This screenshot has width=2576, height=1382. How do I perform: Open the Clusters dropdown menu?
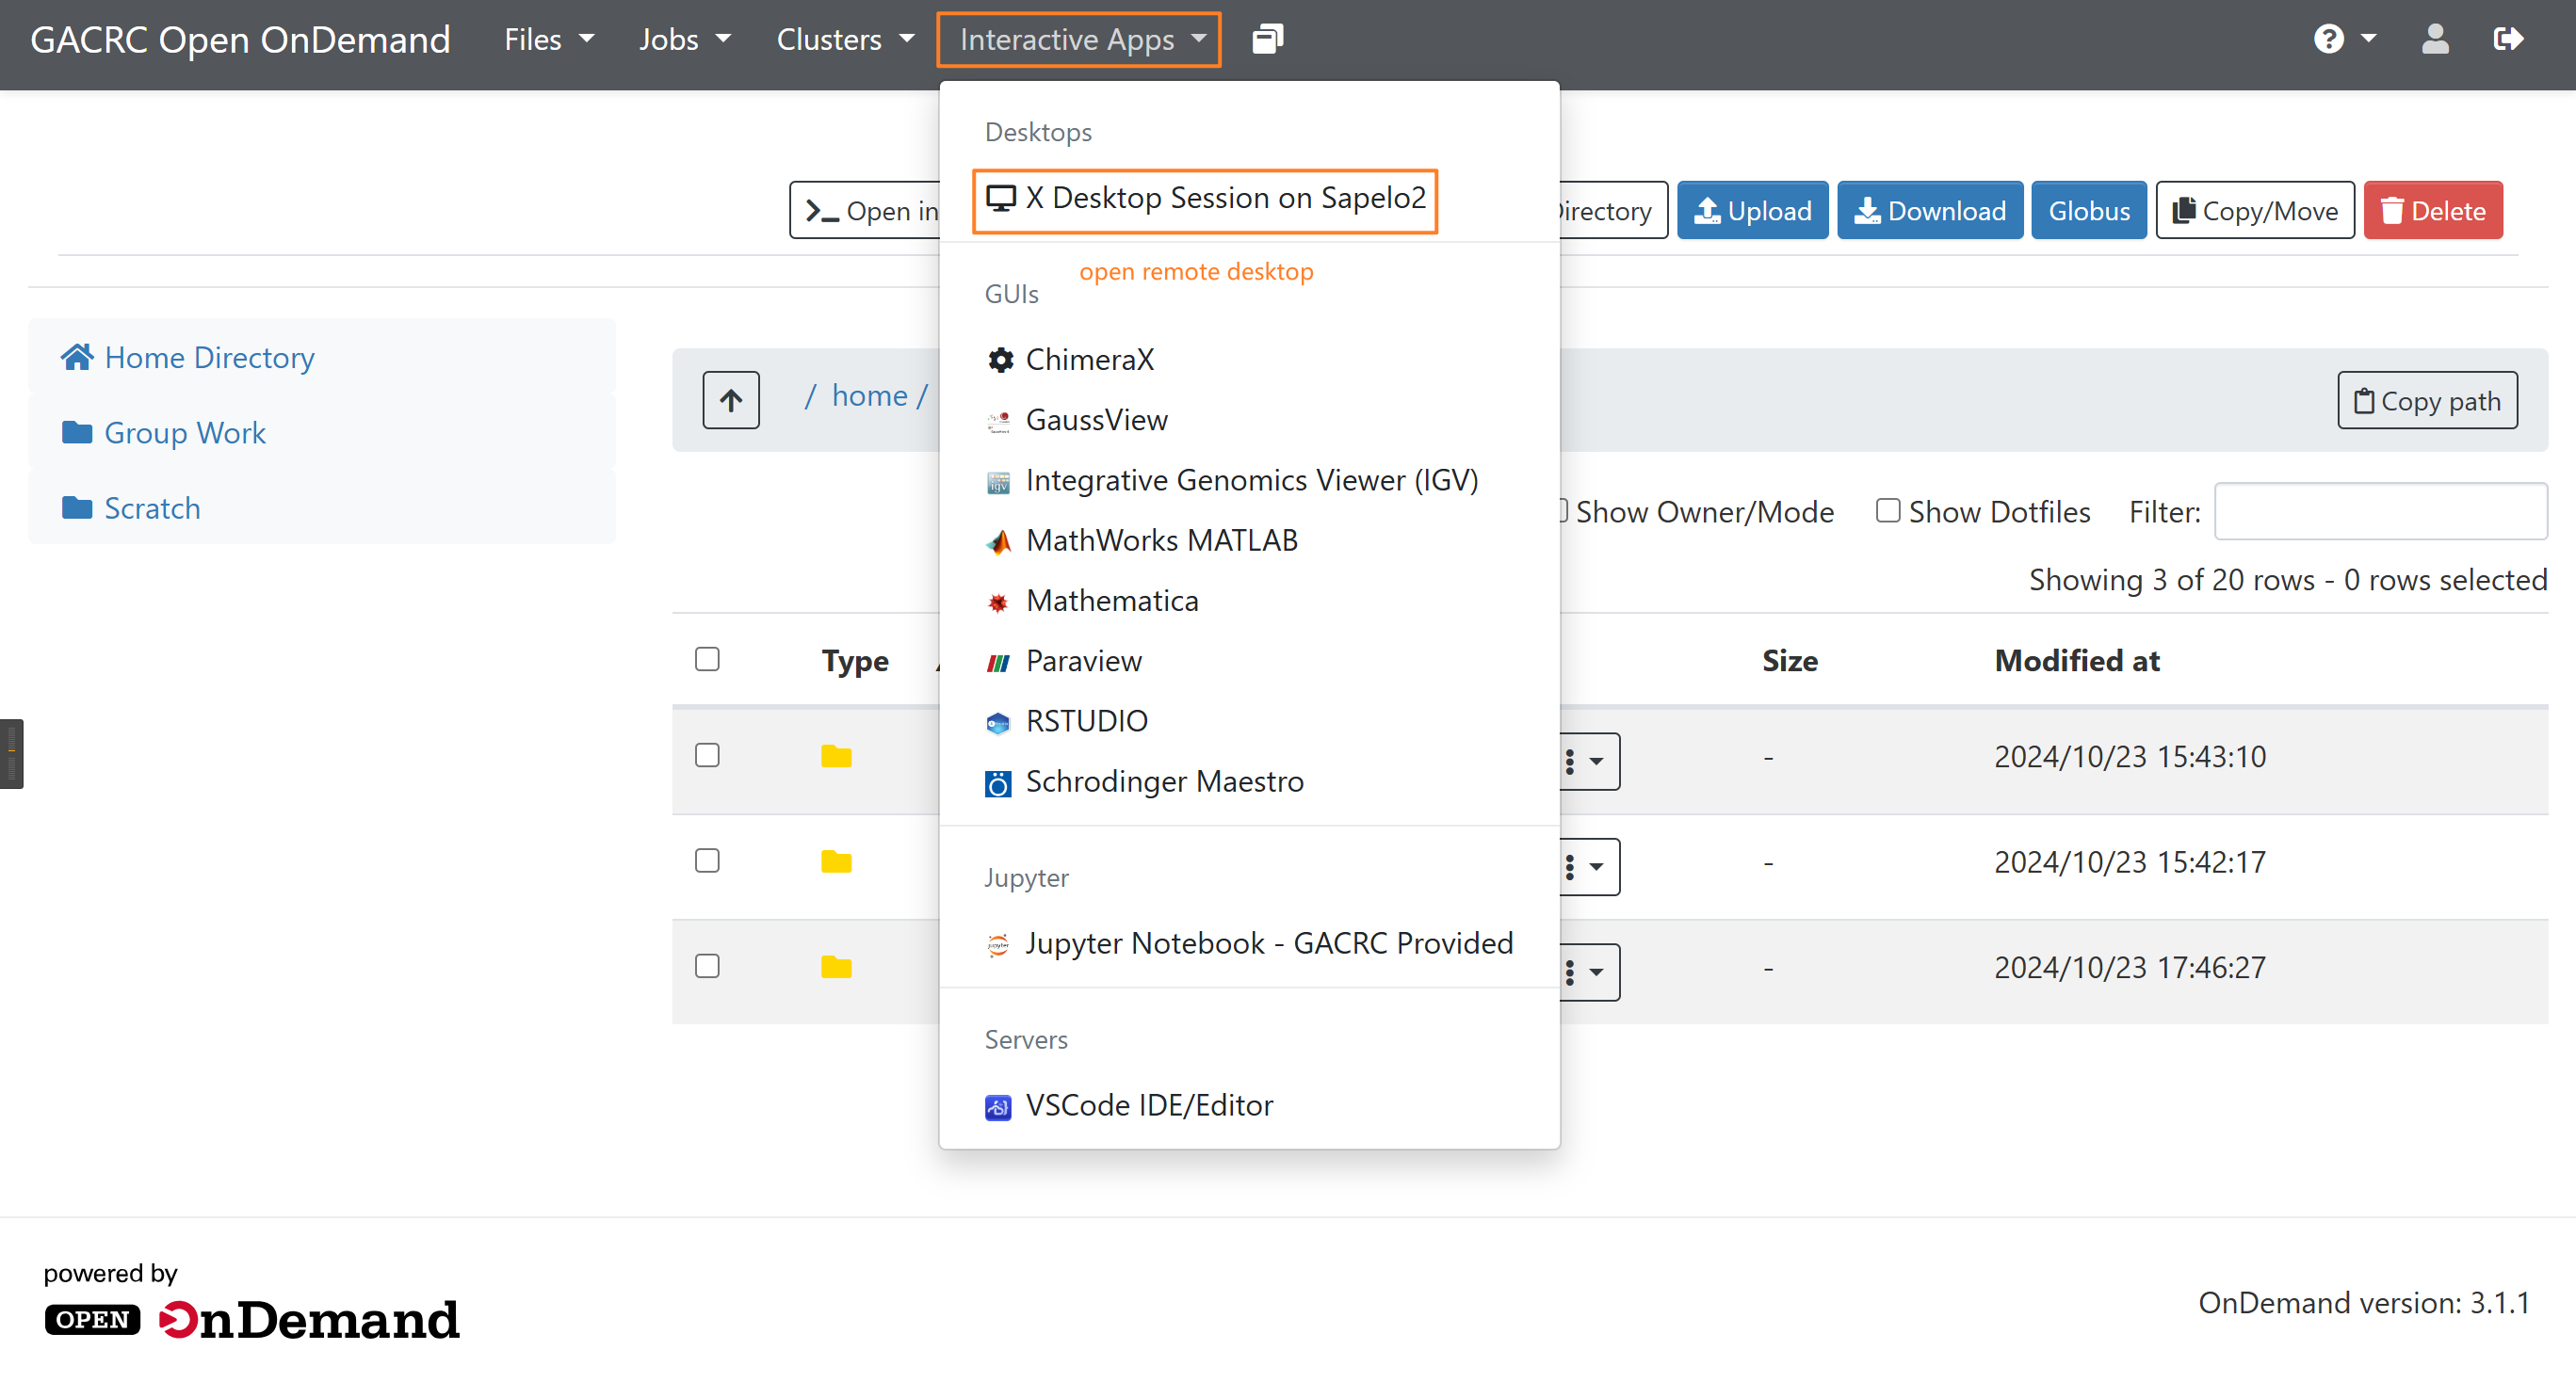(x=845, y=39)
